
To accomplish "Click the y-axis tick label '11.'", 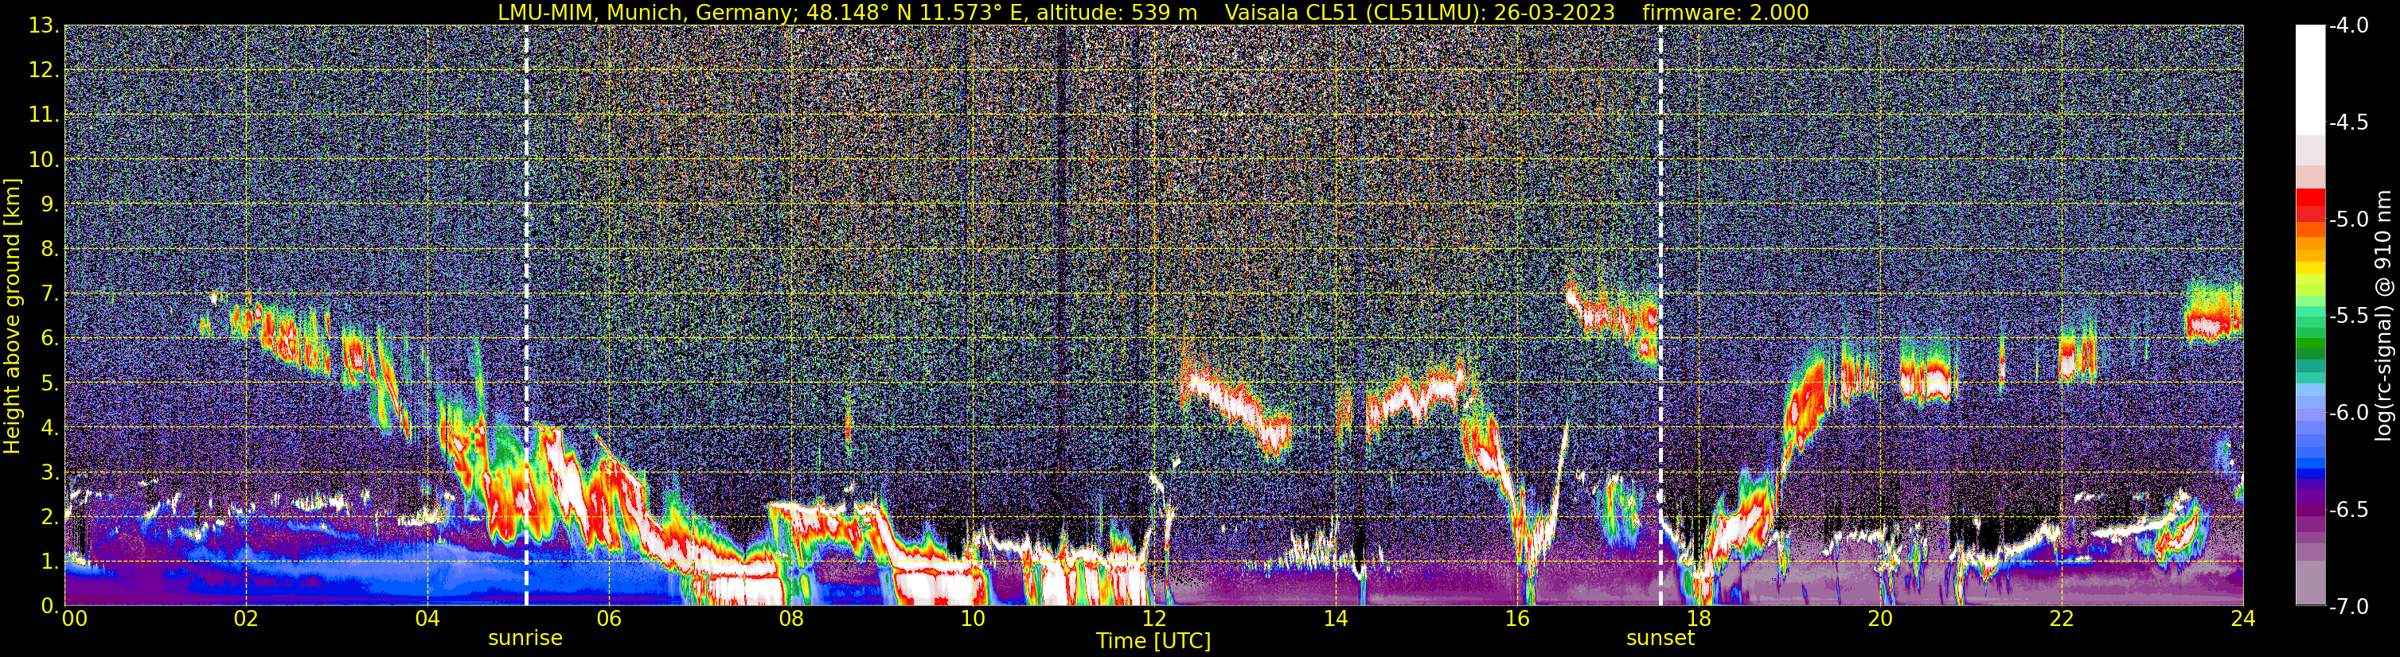I will click(45, 115).
